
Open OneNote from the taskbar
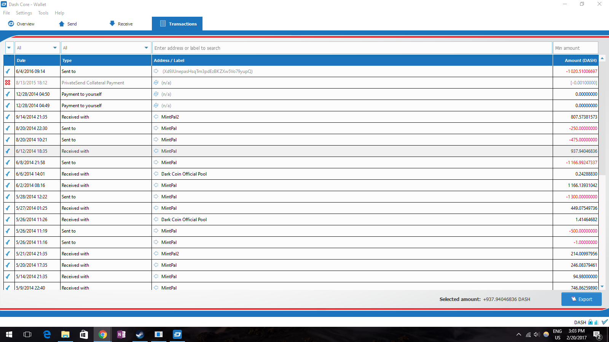tap(121, 334)
